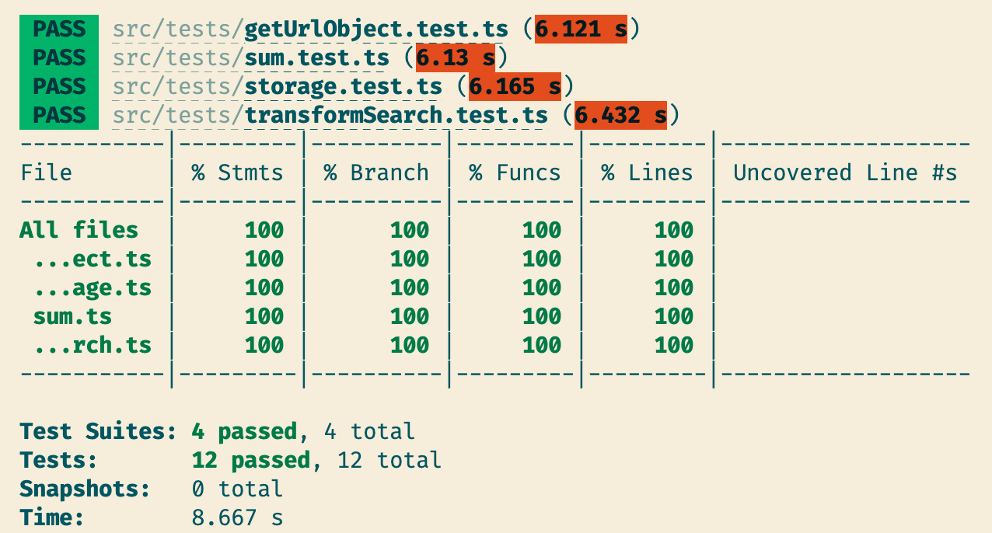The image size is (992, 533).
Task: Click % Stmts value for ...ect.ts
Action: 264,259
